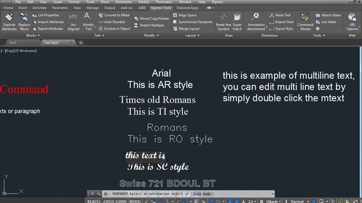The image size is (362, 203).
Task: Click Import Attributes
Action: [48, 22]
